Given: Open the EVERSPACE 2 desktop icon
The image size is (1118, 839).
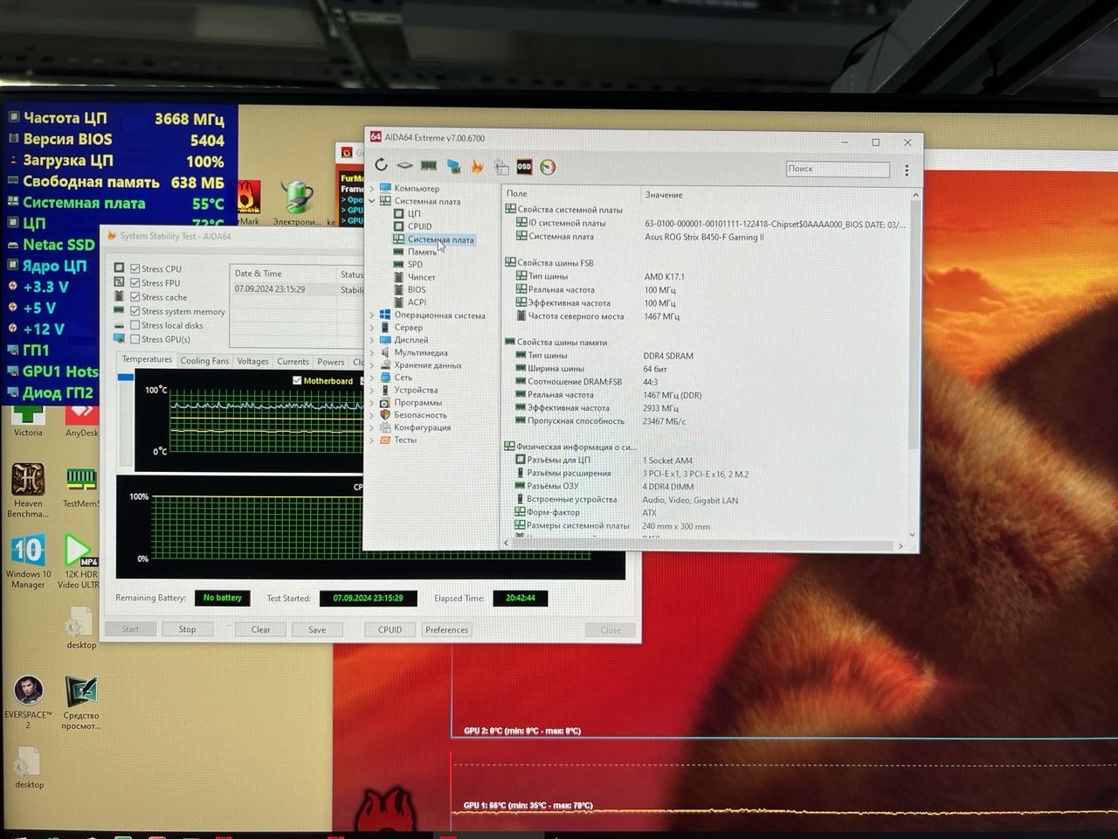Looking at the screenshot, I should pos(28,702).
